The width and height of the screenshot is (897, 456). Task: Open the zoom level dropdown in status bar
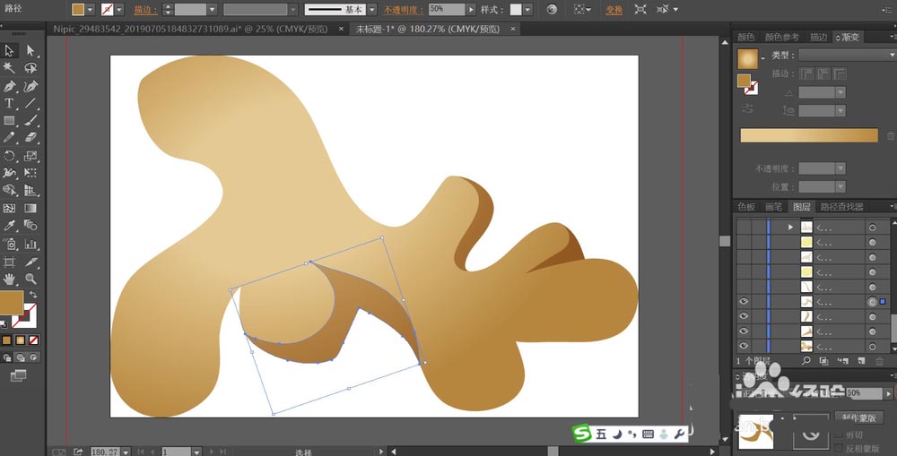(x=126, y=452)
